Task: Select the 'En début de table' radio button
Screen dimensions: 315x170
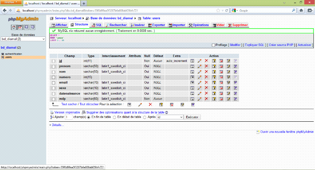Action: pos(115,117)
